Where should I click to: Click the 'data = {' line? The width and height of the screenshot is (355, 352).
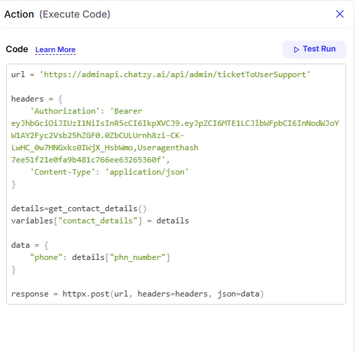30,246
